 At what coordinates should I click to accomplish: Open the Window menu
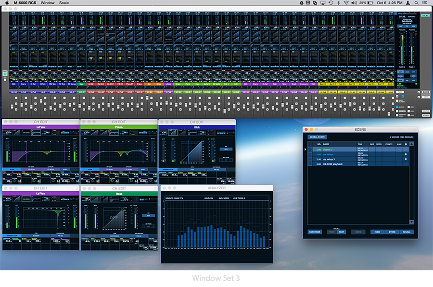click(x=47, y=3)
